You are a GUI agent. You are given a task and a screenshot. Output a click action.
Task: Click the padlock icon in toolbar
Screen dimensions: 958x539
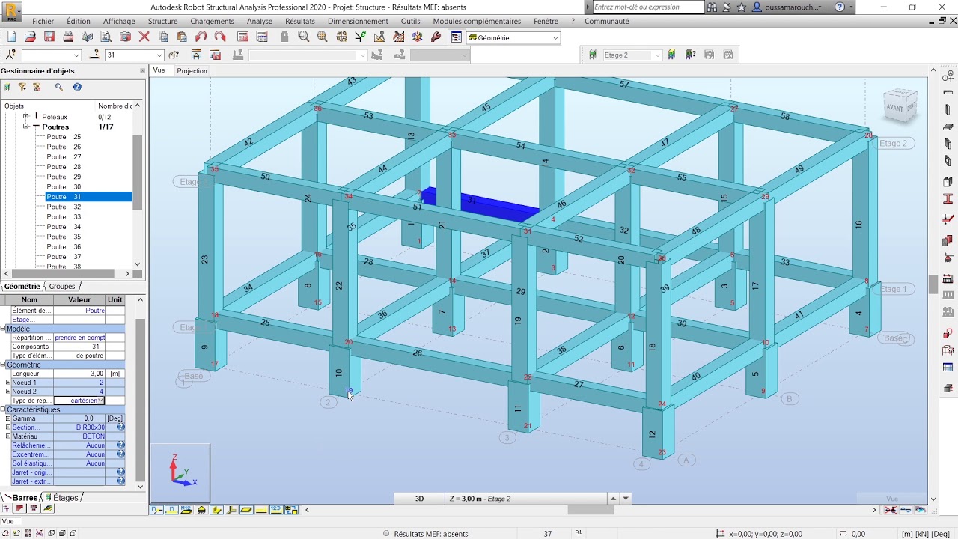[284, 37]
